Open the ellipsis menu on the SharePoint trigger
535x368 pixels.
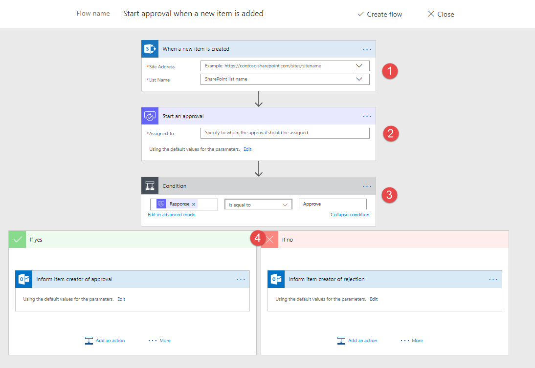pos(367,49)
